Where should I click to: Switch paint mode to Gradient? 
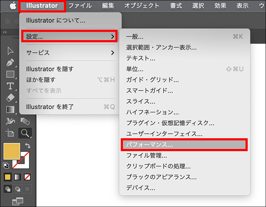(x=17, y=177)
